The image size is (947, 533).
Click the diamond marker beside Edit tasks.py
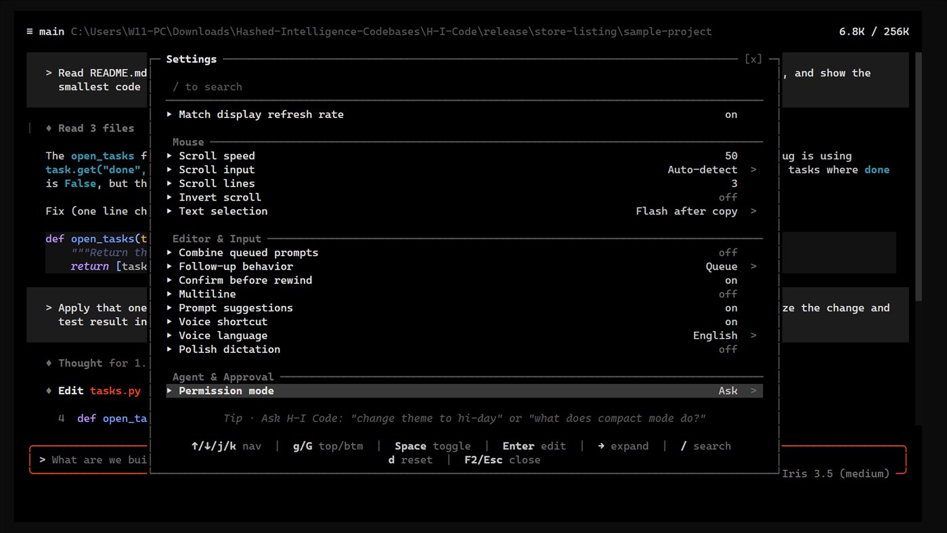(49, 391)
